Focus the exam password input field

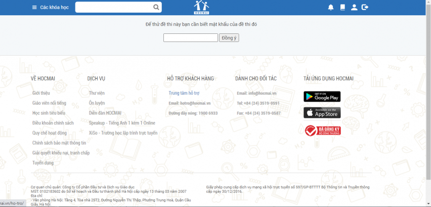click(x=190, y=38)
